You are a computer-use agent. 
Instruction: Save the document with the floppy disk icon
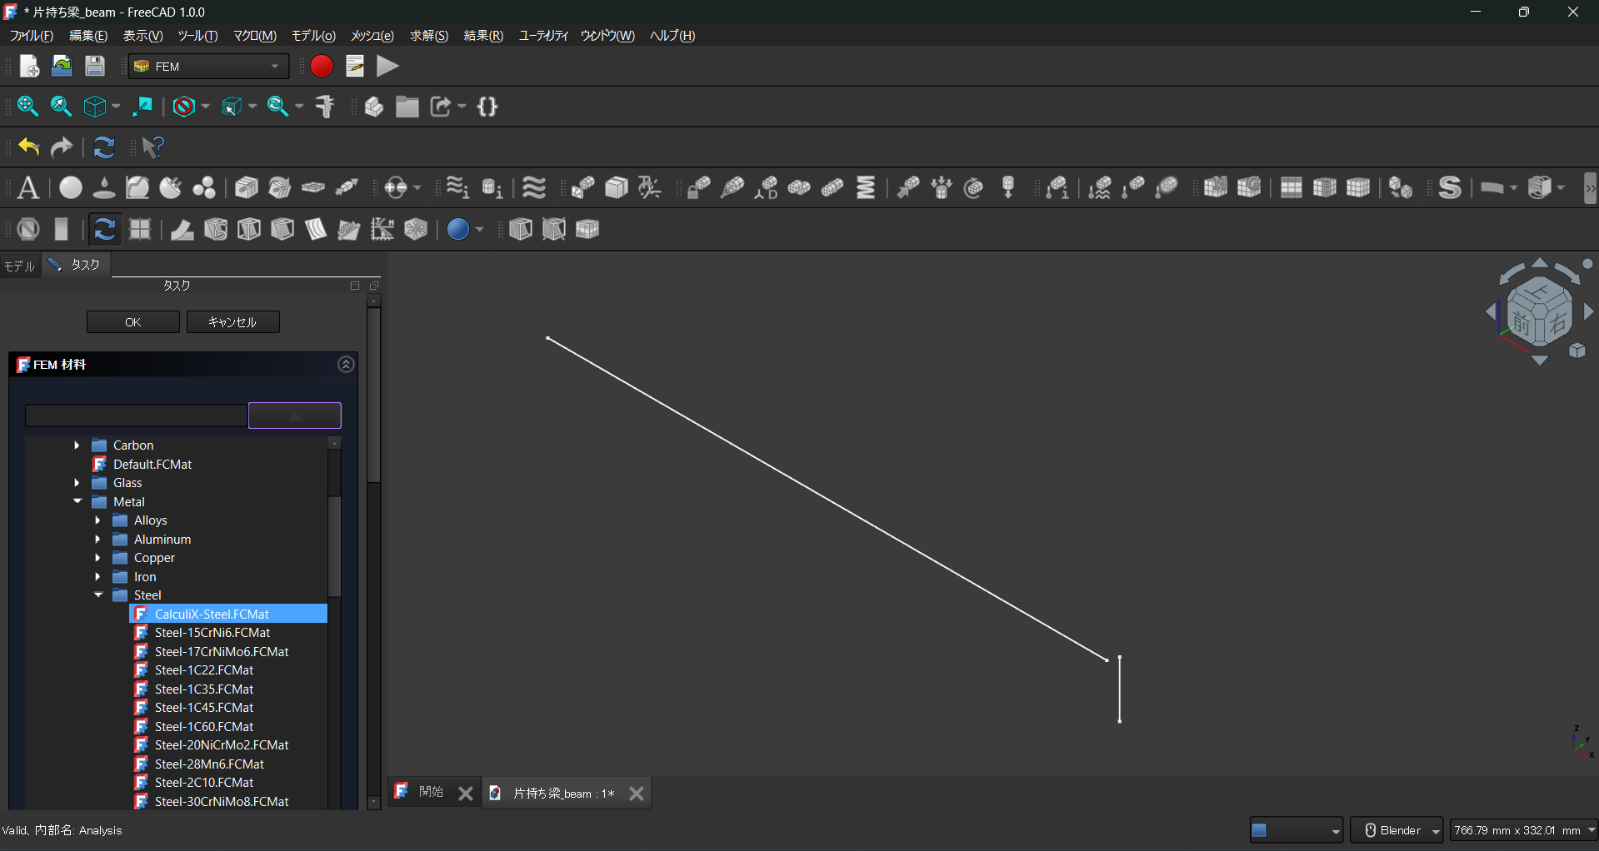[95, 67]
